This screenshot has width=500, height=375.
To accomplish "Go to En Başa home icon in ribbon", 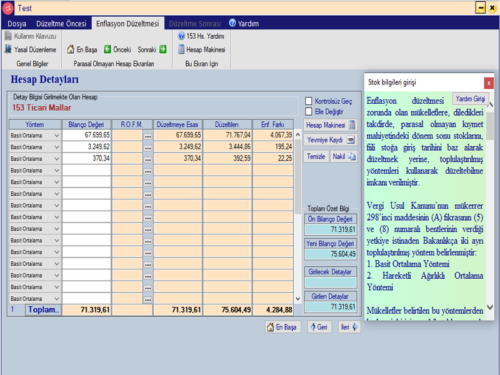I will (x=71, y=49).
